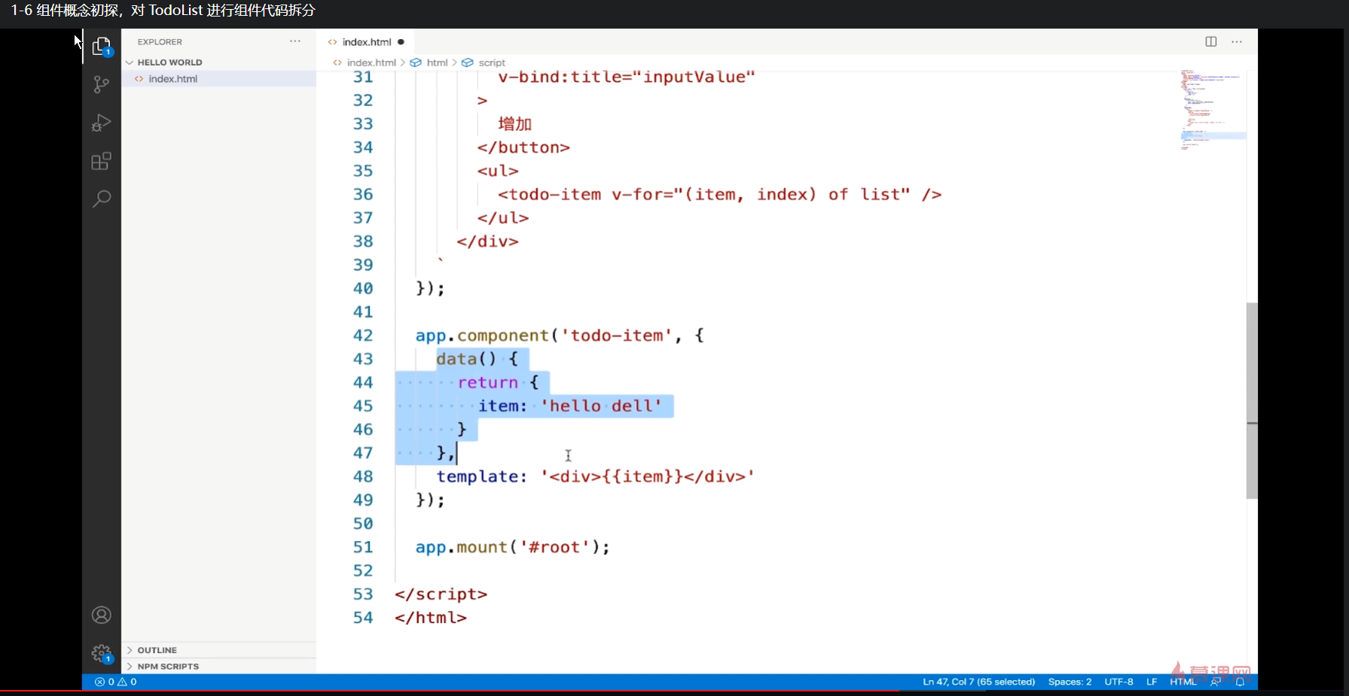Change the end-of-line sequence via LF
Viewport: 1349px width, 696px height.
coord(1152,682)
